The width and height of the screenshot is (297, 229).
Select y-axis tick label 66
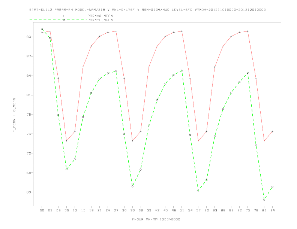tap(29, 192)
